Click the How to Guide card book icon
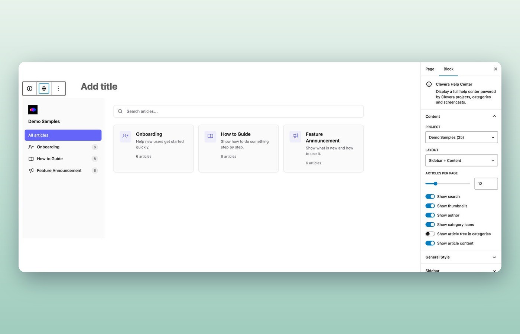 coord(210,136)
